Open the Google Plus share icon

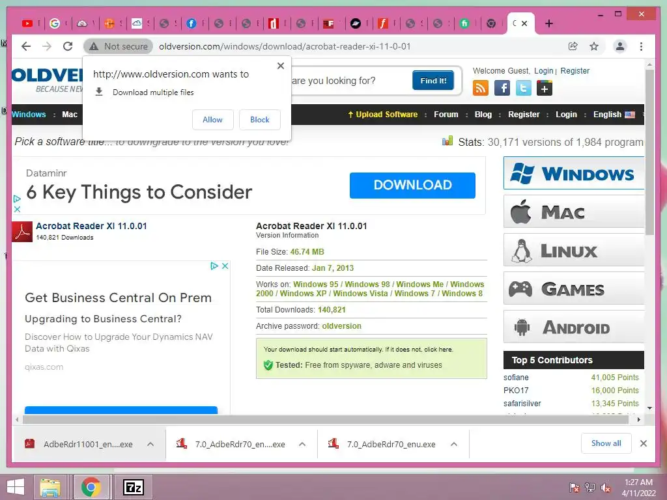(x=545, y=89)
